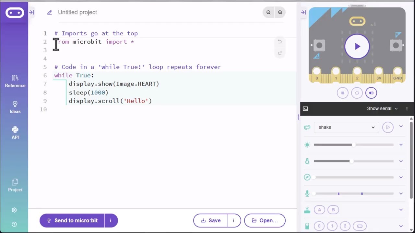Click Send to micro:bit button
415x233 pixels.
pos(72,220)
